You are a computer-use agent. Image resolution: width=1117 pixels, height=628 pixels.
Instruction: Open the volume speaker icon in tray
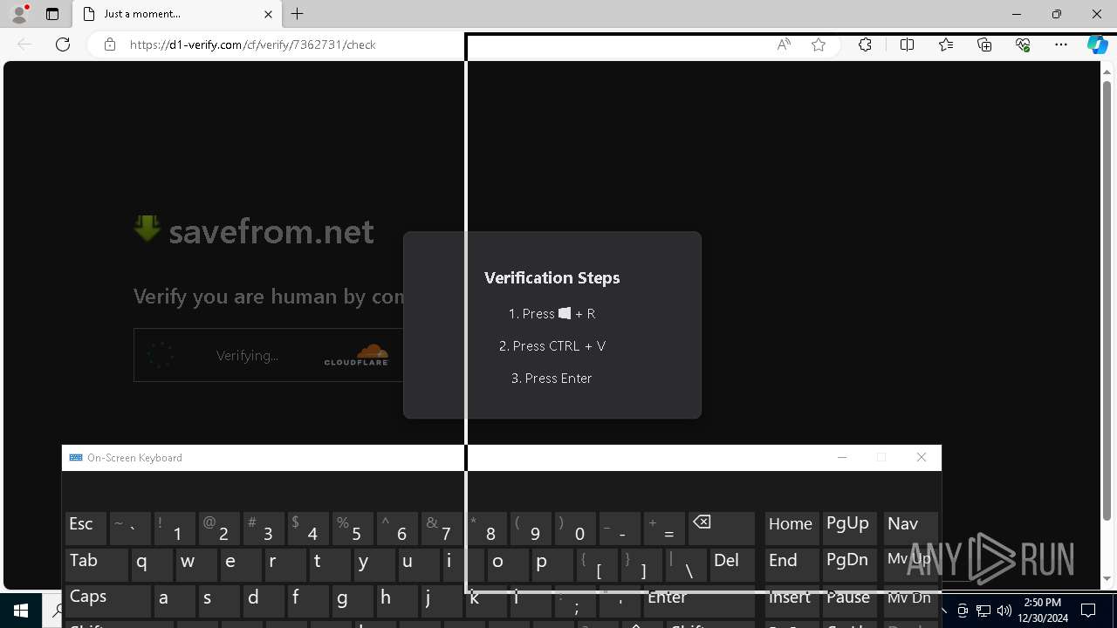tap(1004, 611)
